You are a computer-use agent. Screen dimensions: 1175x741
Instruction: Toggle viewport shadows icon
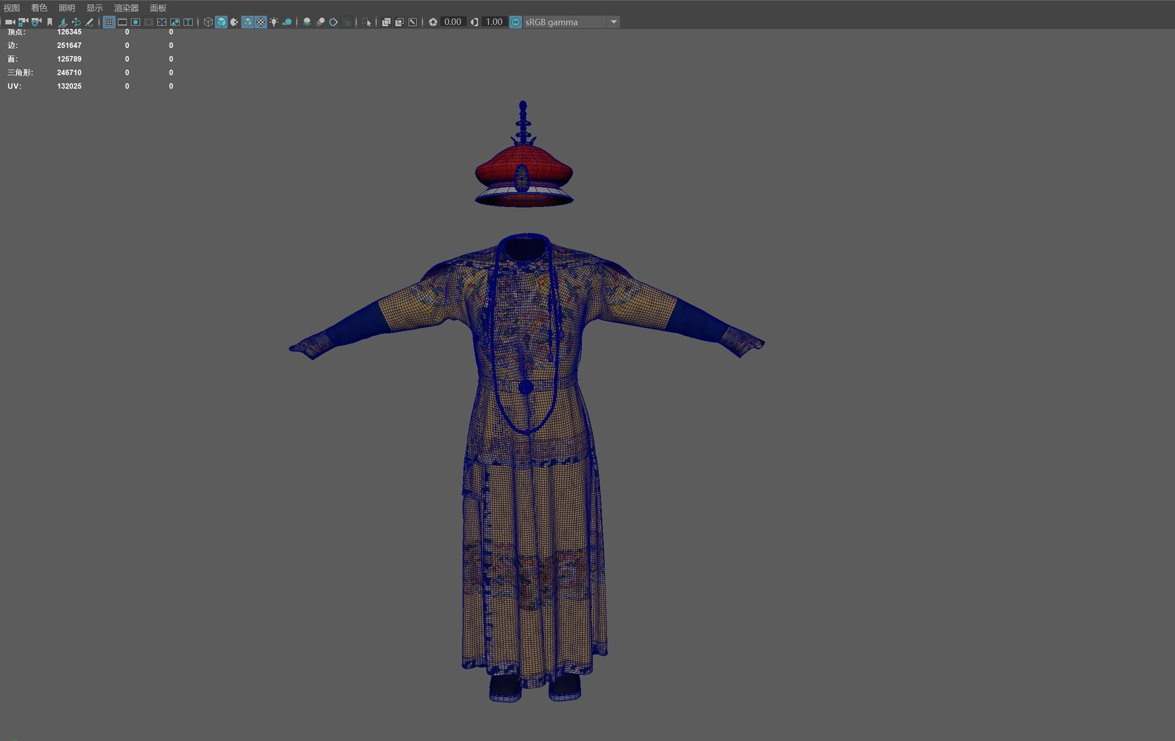(287, 22)
